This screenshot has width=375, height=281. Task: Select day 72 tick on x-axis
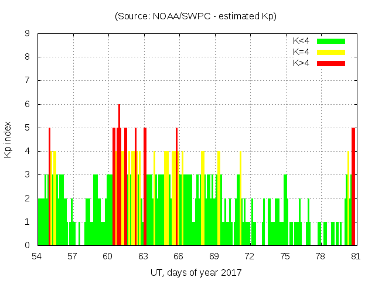[249, 256]
